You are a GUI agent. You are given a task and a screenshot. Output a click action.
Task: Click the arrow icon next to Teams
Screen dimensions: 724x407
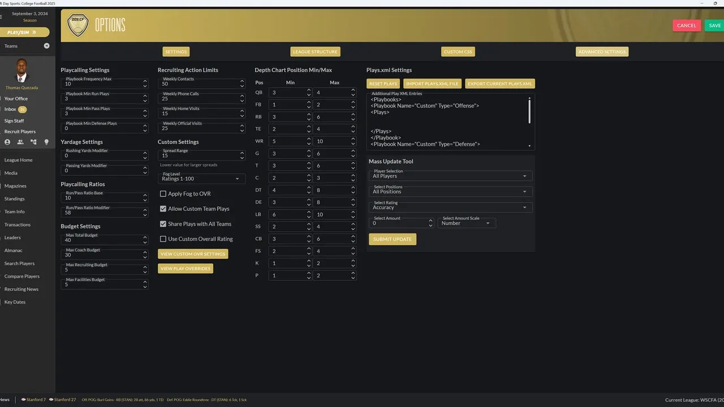[46, 46]
